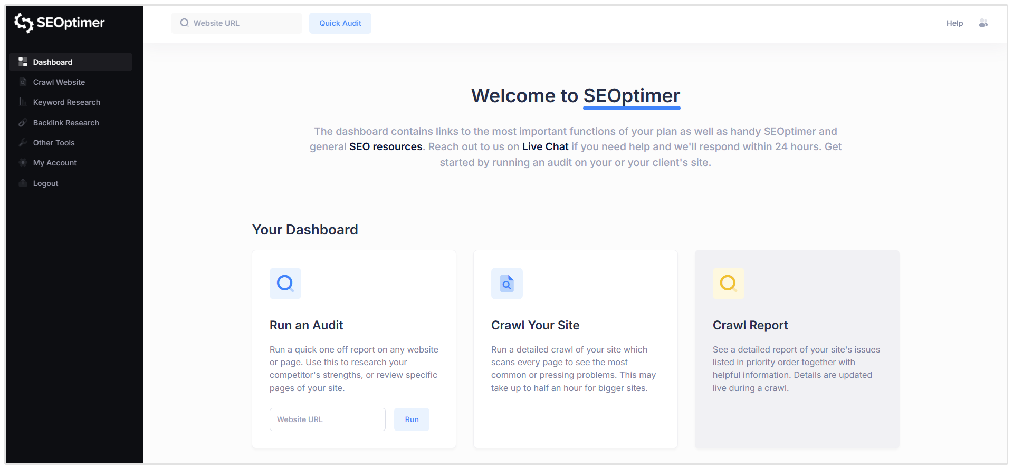Viewport: 1013px width, 469px height.
Task: Choose Logout in the sidebar menu
Action: (46, 183)
